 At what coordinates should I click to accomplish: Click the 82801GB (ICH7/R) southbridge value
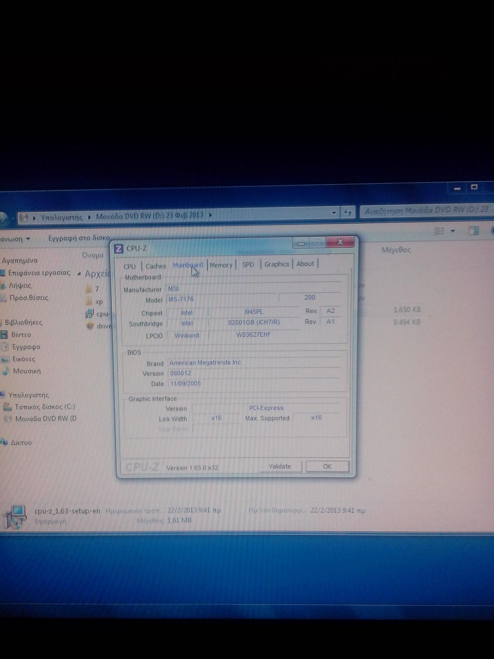tap(254, 322)
